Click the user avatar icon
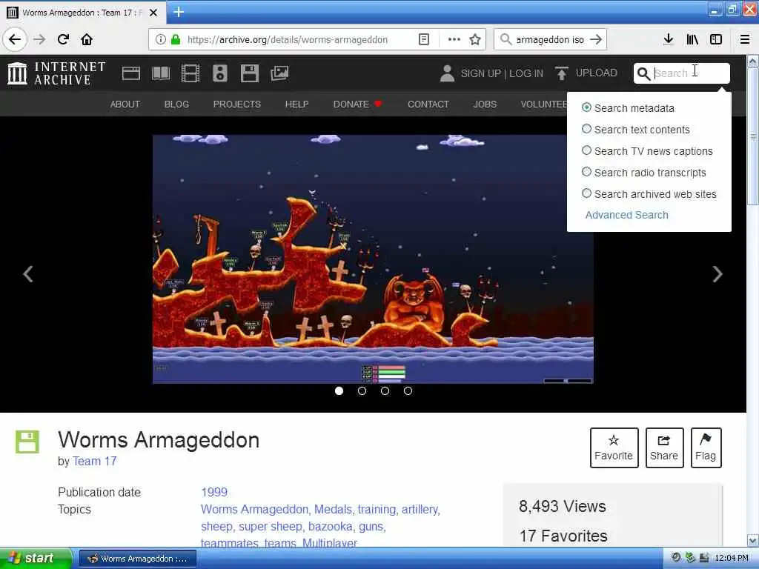This screenshot has height=569, width=759. pyautogui.click(x=447, y=73)
